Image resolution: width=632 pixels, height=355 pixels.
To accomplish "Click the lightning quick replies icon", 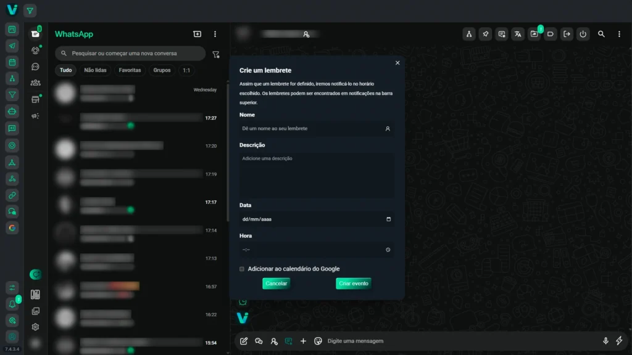I will pyautogui.click(x=619, y=341).
